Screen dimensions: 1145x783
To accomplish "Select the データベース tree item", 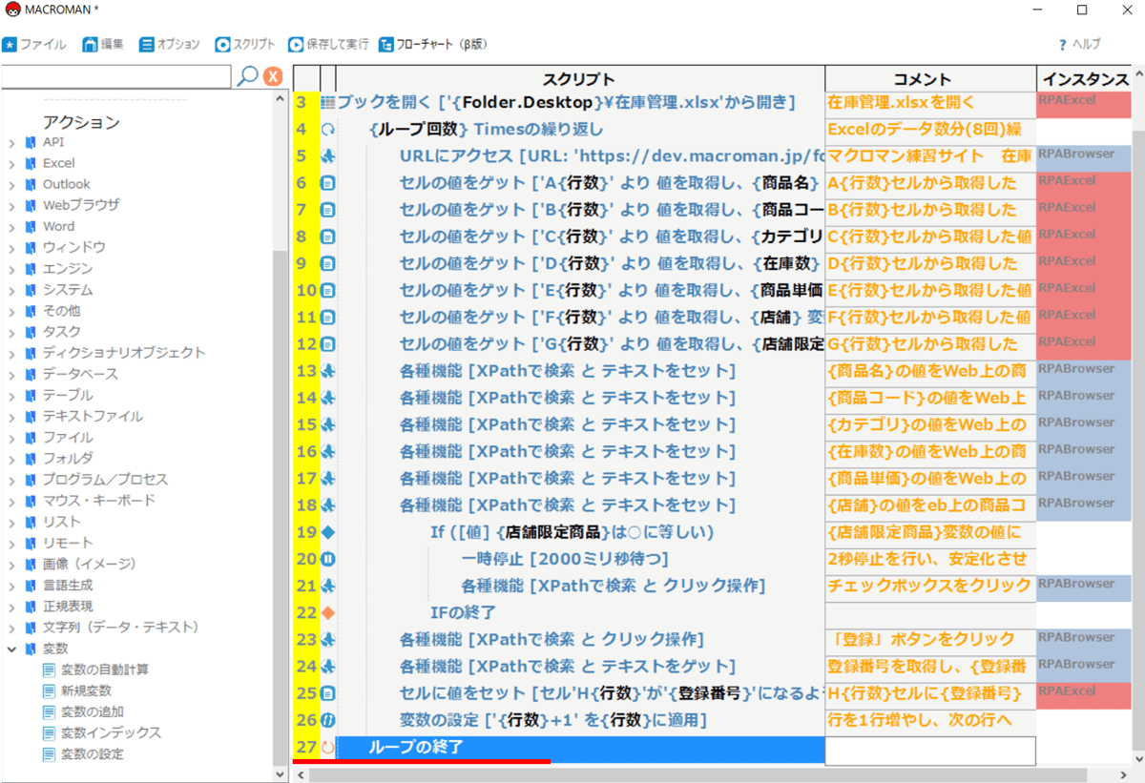I will click(80, 374).
